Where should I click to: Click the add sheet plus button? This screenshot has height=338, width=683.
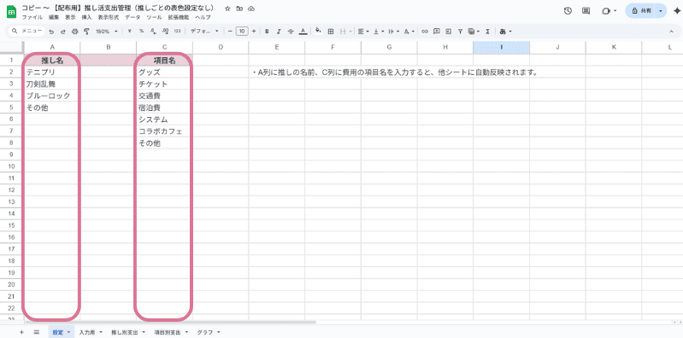(21, 332)
